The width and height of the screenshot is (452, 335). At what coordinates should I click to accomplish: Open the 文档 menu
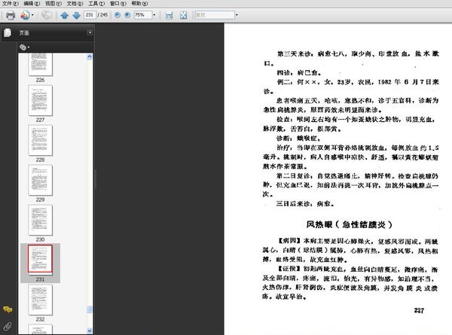(x=75, y=4)
